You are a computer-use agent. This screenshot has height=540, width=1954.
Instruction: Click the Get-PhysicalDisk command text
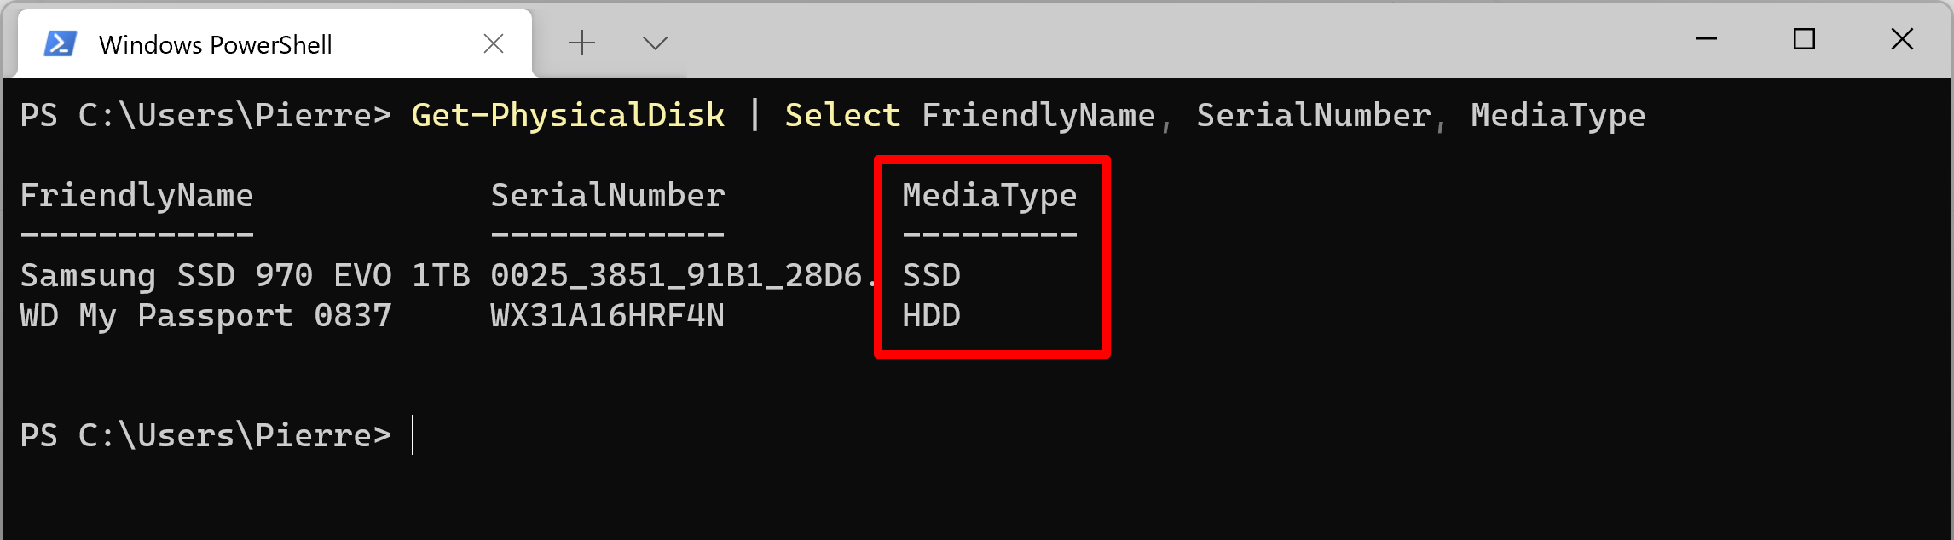point(569,115)
